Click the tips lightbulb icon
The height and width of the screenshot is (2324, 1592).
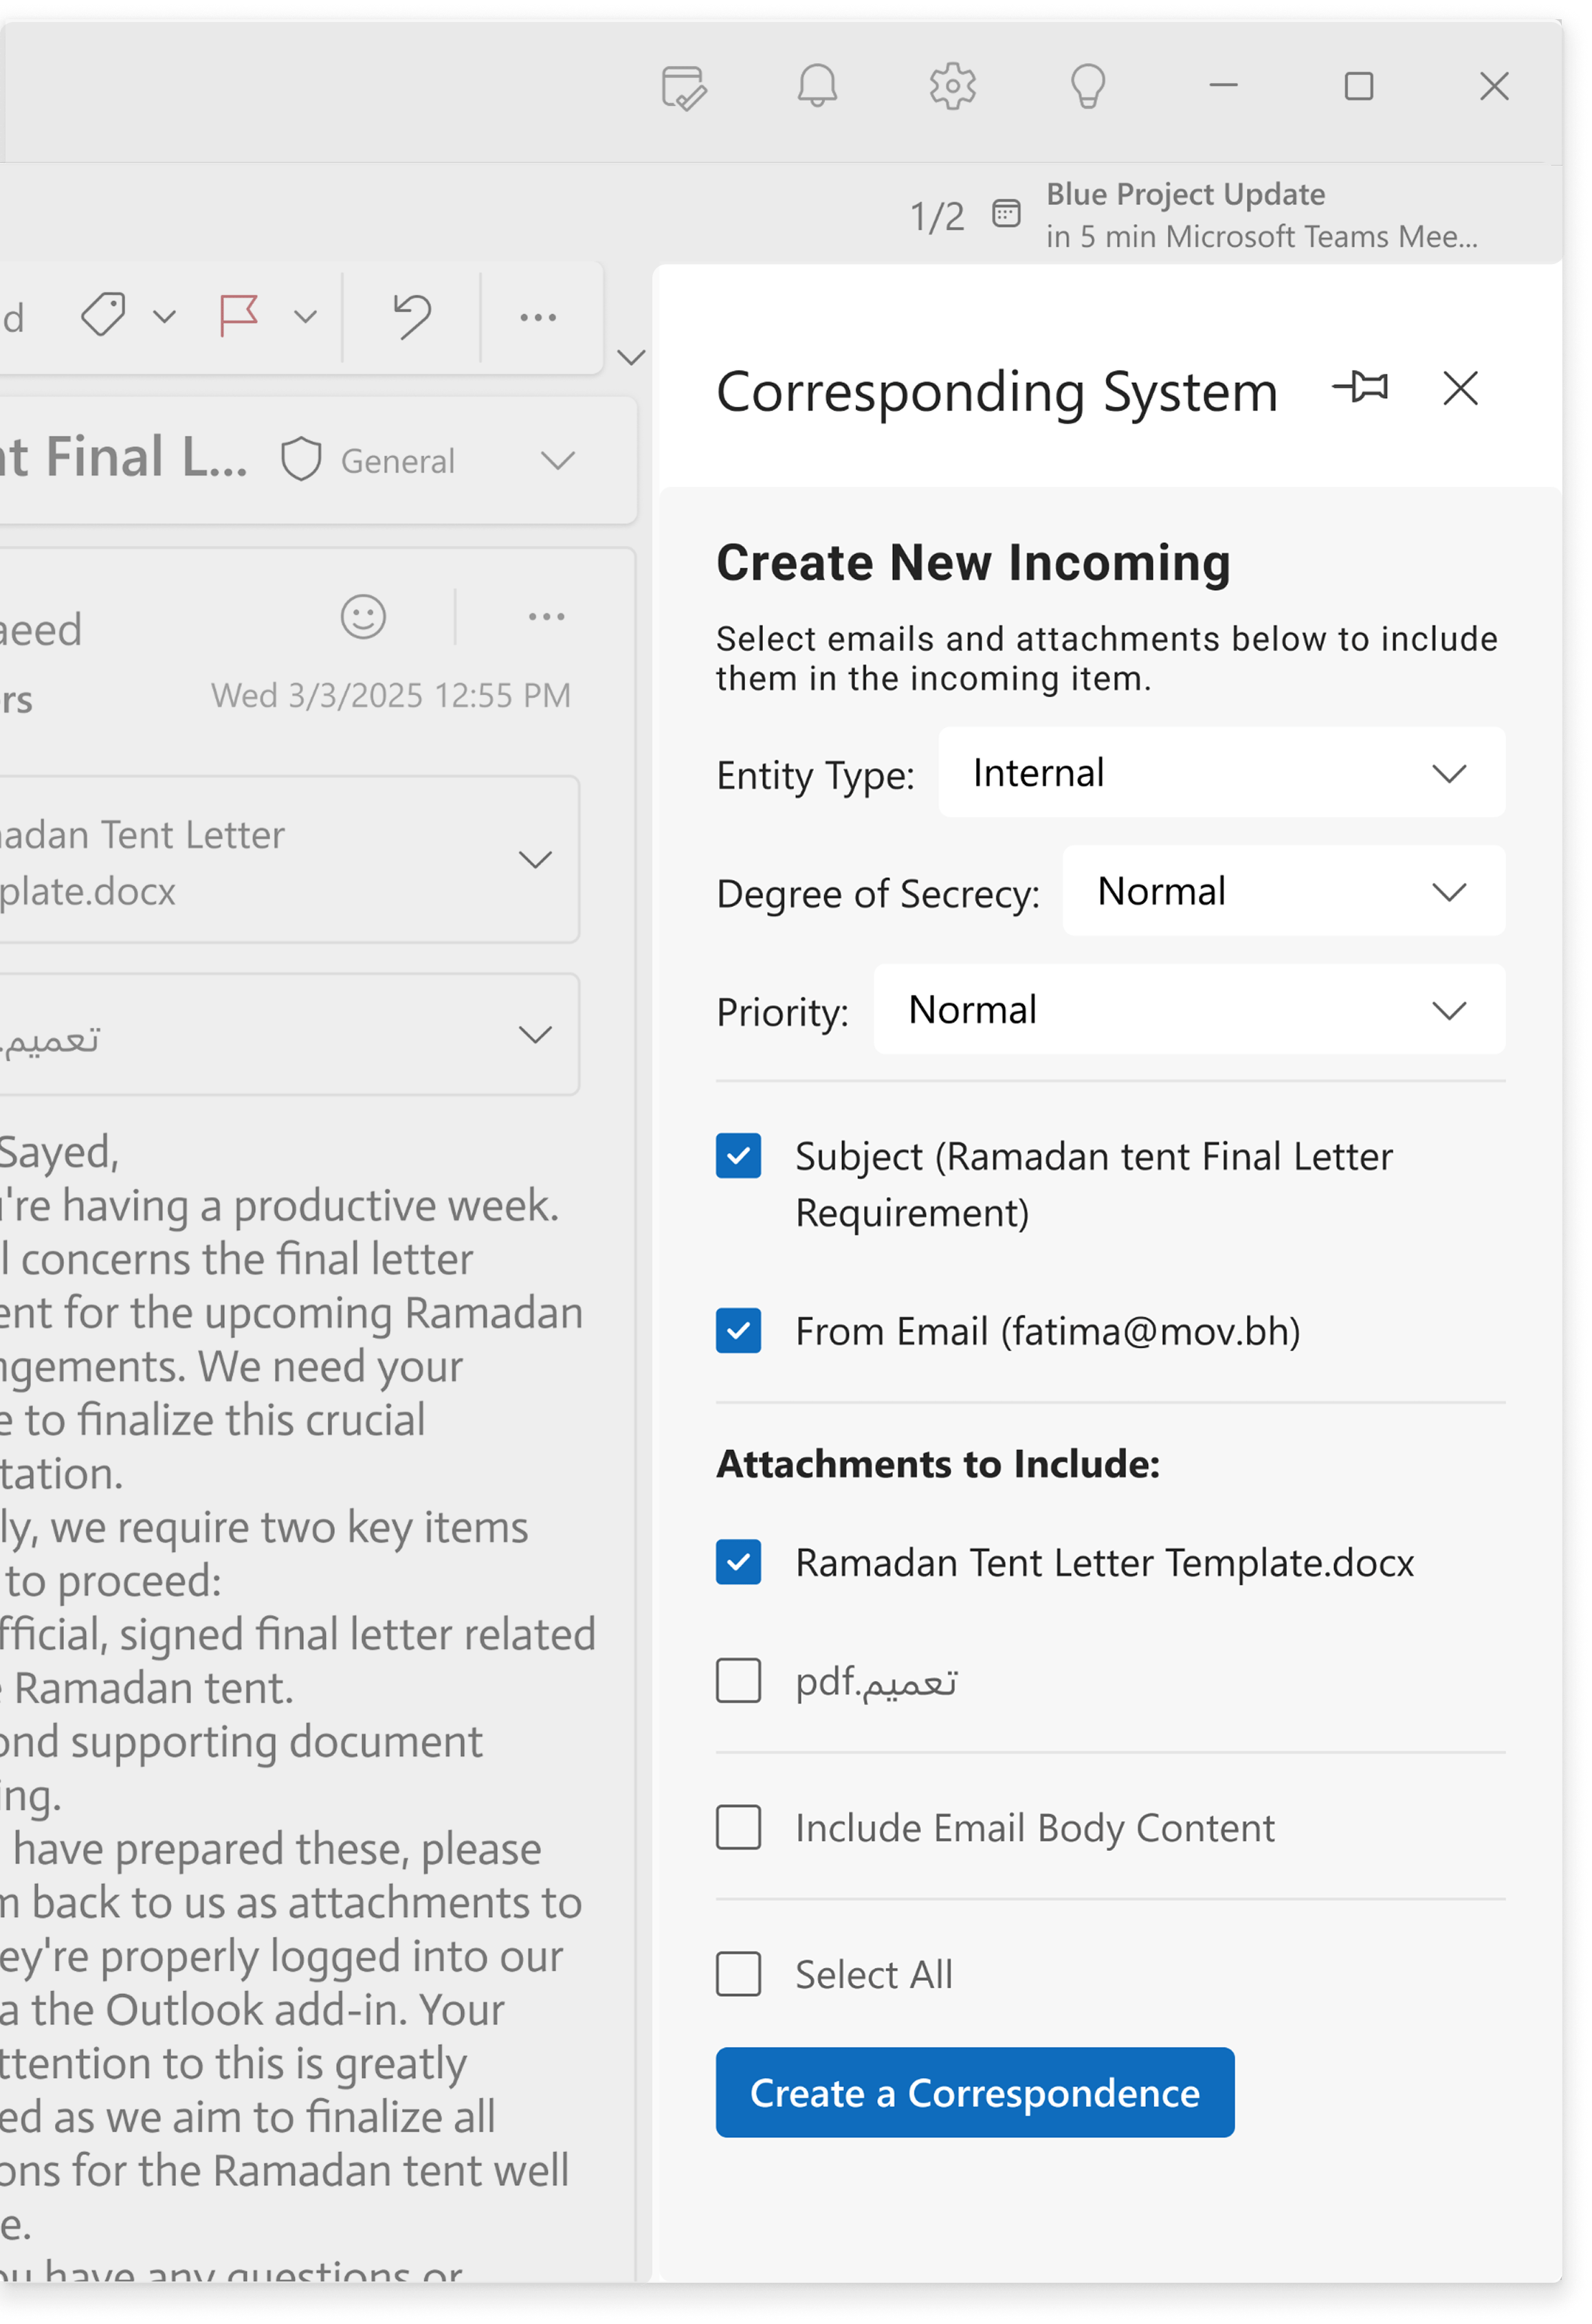coord(1087,86)
